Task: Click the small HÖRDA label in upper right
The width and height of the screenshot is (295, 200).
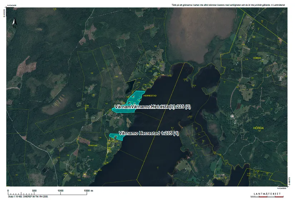Action: 257,58
